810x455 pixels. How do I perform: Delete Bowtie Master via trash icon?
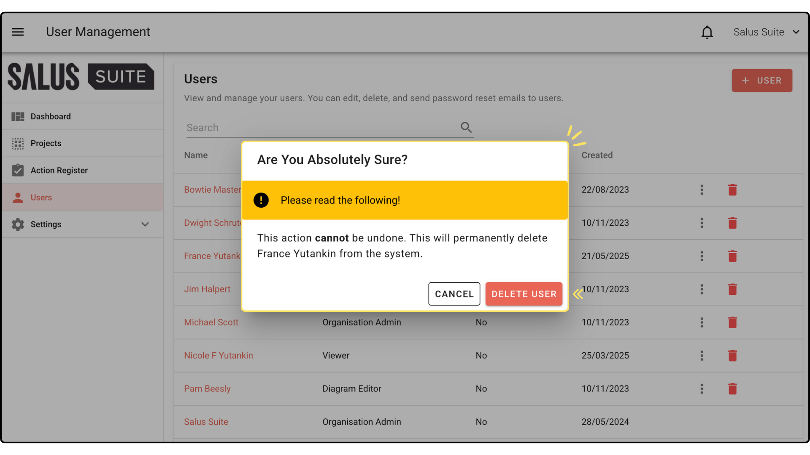(732, 190)
